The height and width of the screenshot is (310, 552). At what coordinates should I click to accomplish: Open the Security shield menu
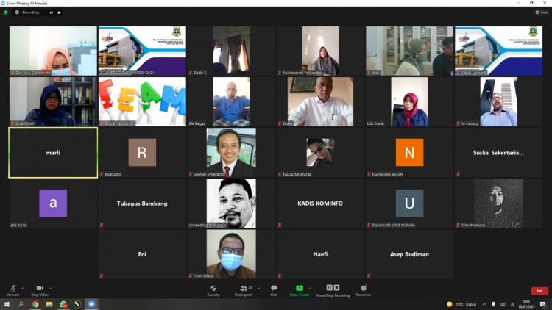tap(213, 290)
